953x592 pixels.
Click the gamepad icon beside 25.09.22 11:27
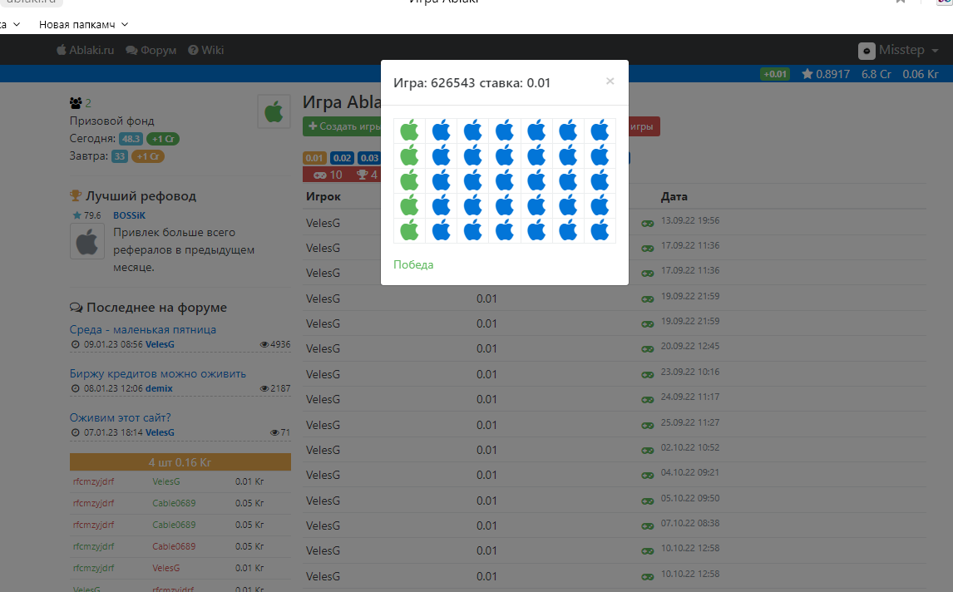click(647, 426)
